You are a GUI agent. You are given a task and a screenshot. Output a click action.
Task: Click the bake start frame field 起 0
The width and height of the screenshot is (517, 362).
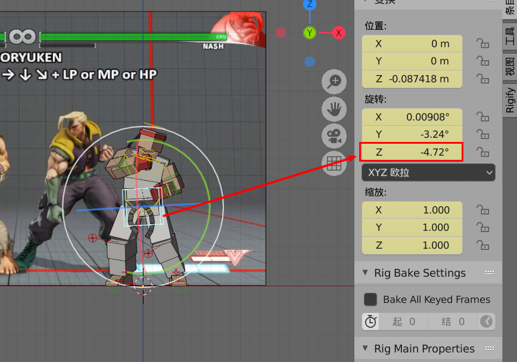pyautogui.click(x=404, y=321)
